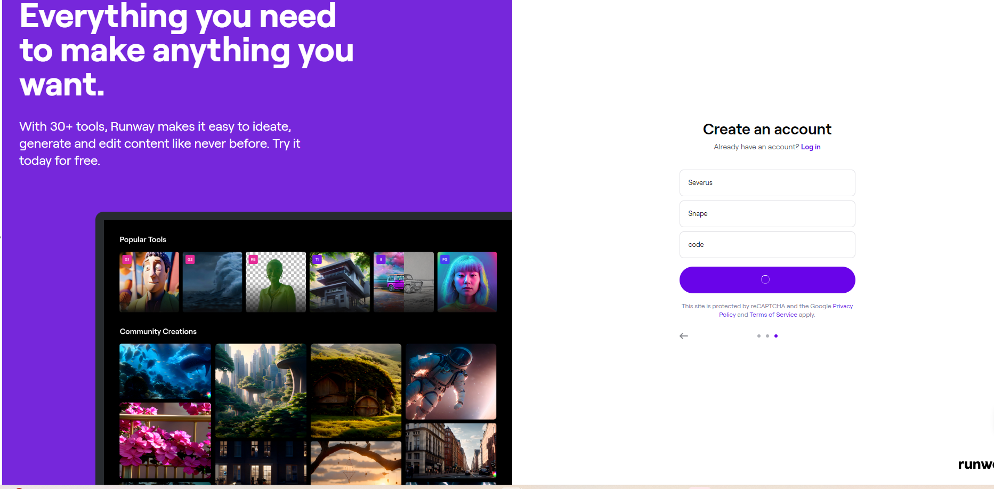Click the PG badge on the blue-haired girl thumbnail

point(445,260)
